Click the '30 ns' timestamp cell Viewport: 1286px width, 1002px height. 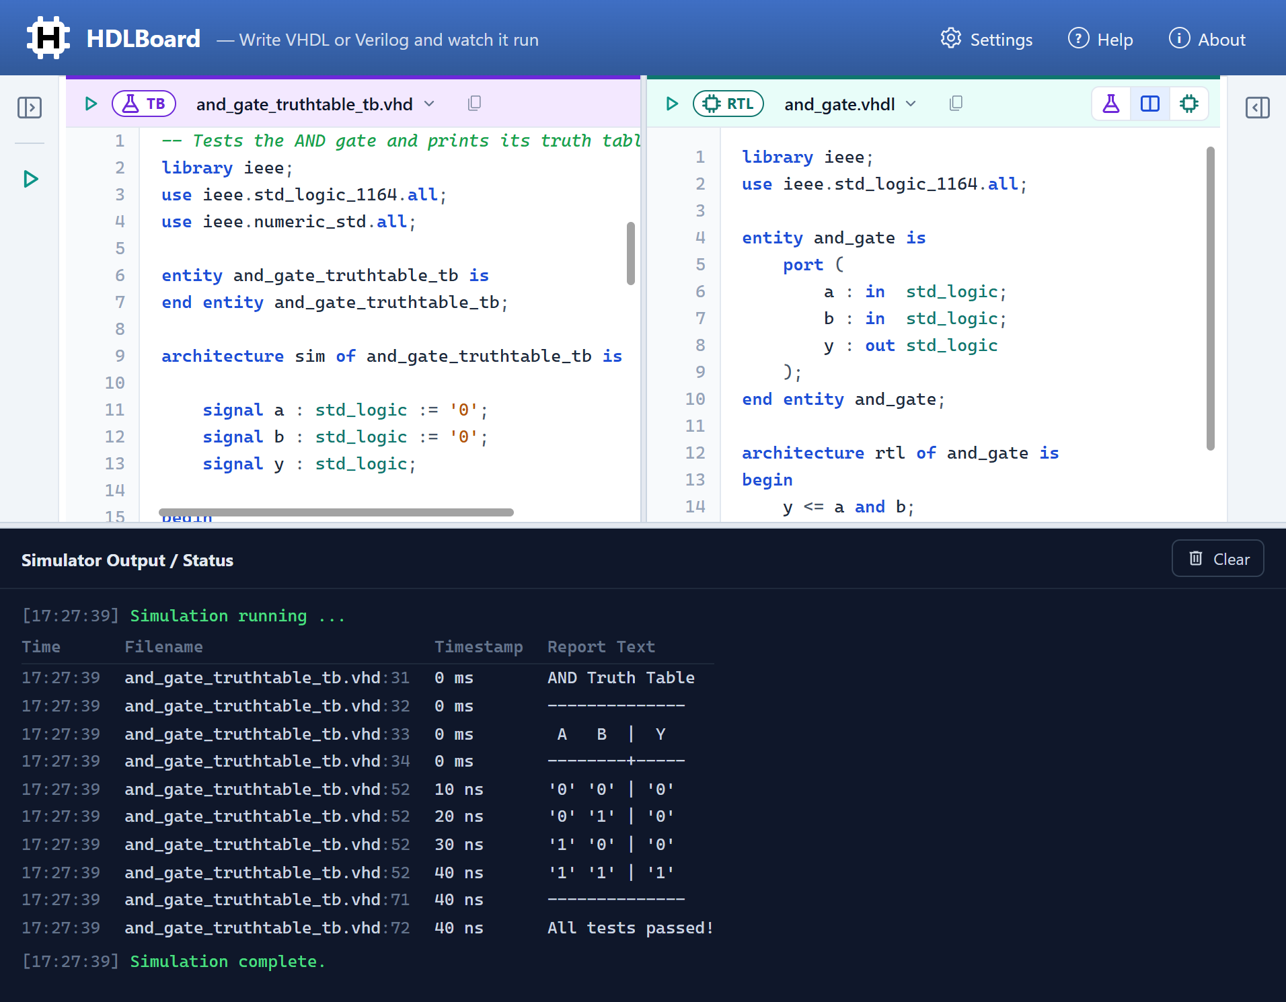tap(459, 845)
